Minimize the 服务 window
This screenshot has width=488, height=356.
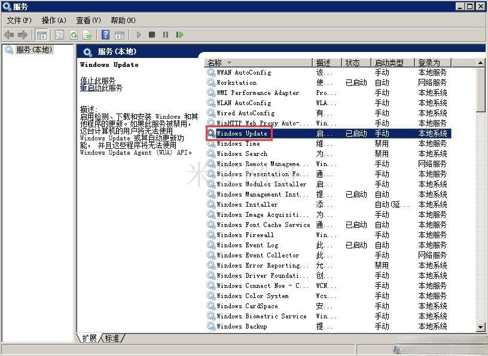click(x=460, y=6)
